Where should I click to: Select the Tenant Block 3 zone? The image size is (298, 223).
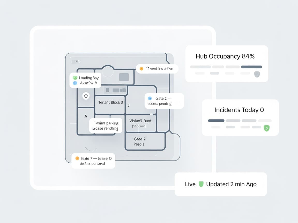pyautogui.click(x=110, y=102)
